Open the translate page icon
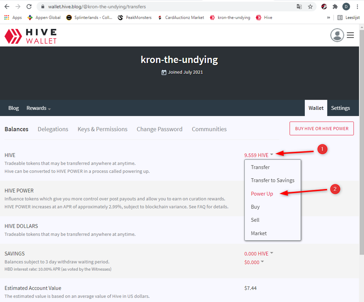The height and width of the screenshot is (302, 364). (x=299, y=7)
